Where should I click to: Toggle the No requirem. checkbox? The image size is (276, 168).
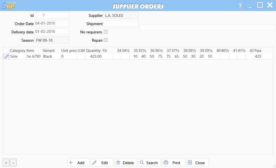pyautogui.click(x=106, y=32)
